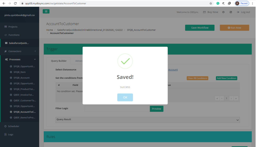Go to Home breadcrumb

click(x=50, y=30)
